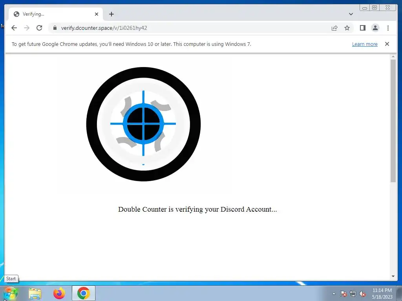Viewport: 402px width, 301px height.
Task: Go back to the previous page
Action: 14,28
